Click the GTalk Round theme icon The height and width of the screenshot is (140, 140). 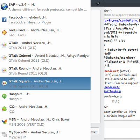pyautogui.click(x=4, y=71)
